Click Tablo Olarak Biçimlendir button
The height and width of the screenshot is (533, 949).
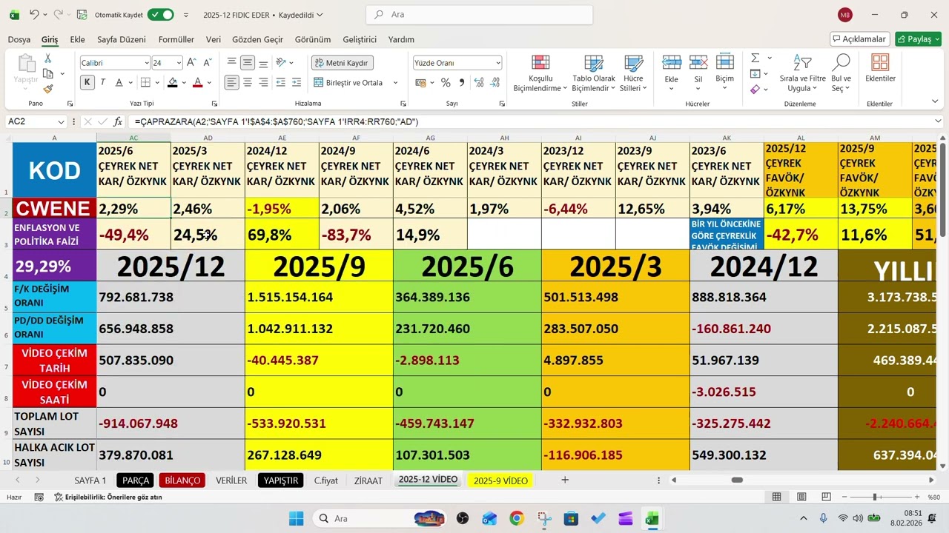click(x=593, y=73)
